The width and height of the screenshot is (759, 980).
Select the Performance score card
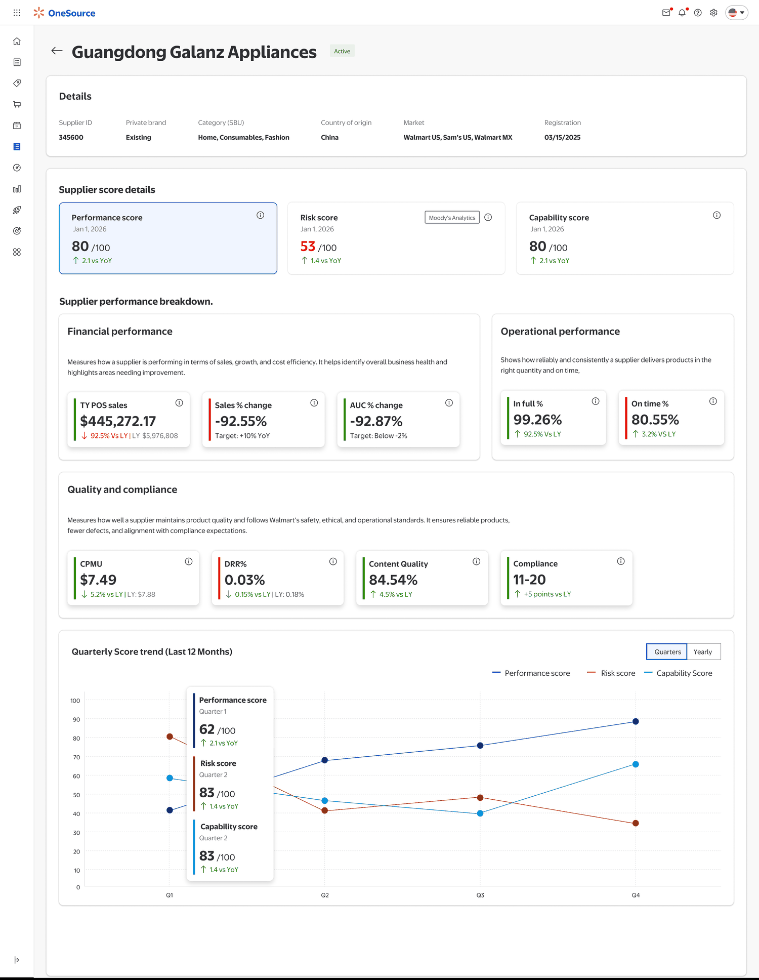pyautogui.click(x=168, y=238)
